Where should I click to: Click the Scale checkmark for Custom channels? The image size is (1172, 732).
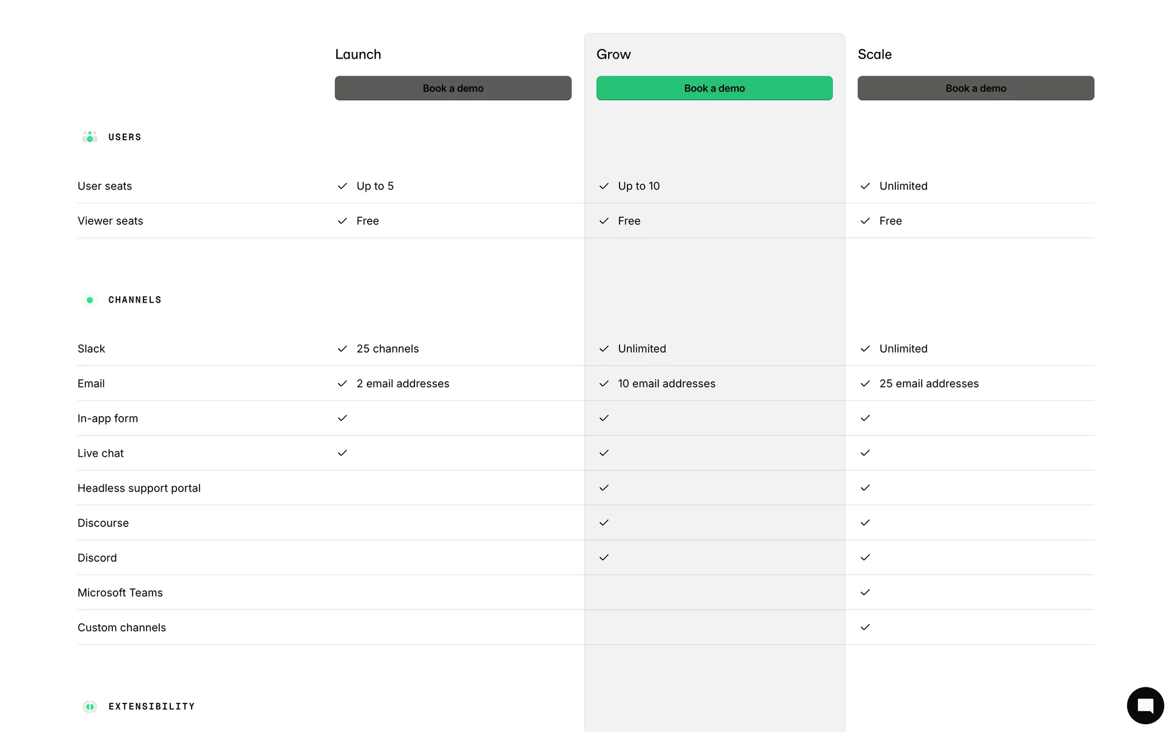[865, 627]
